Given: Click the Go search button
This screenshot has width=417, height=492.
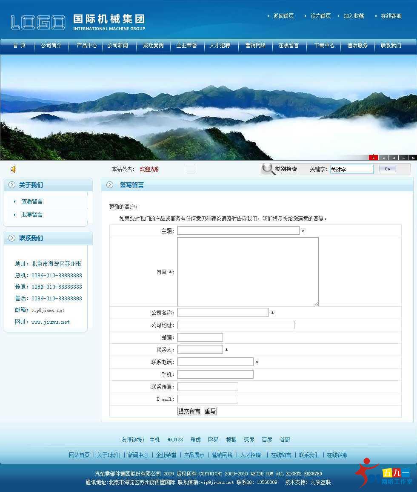Looking at the screenshot, I should [x=387, y=169].
